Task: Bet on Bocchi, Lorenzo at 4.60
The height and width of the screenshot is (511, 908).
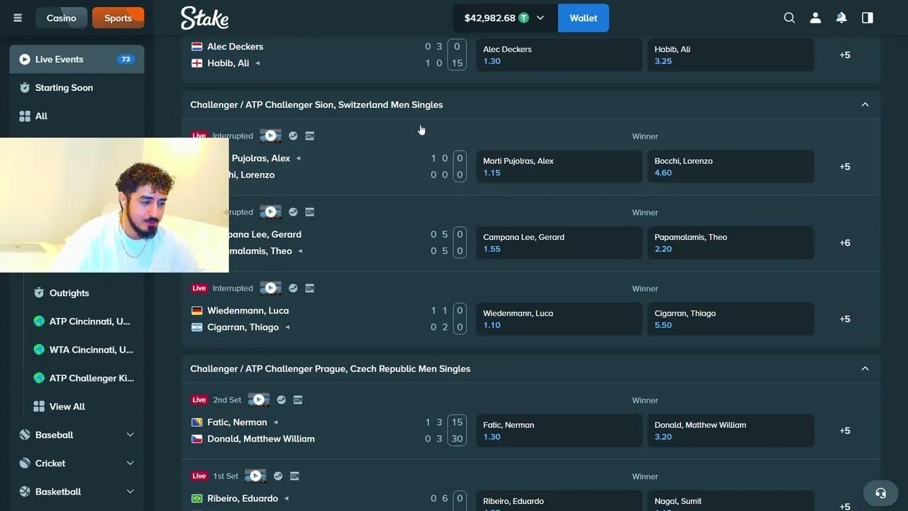Action: click(731, 166)
